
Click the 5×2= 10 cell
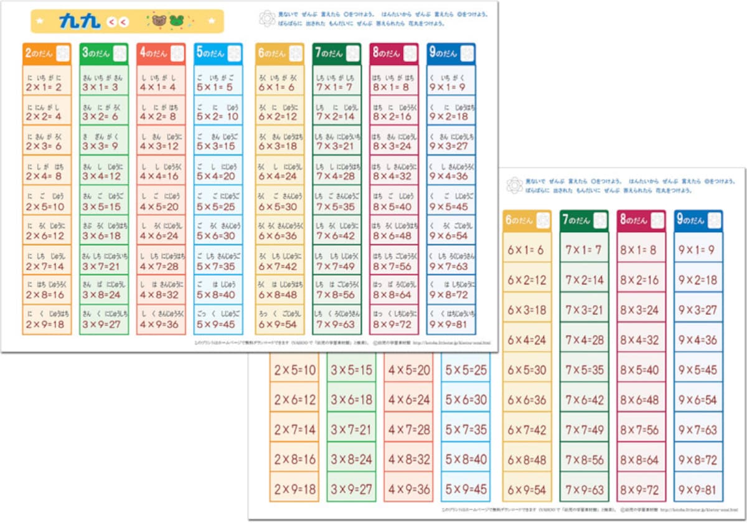pos(218,111)
